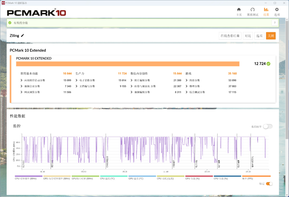Viewport: 289px width, 197px height.
Task: Click the orange PCMark 10 Extended score bar
Action: (128, 64)
